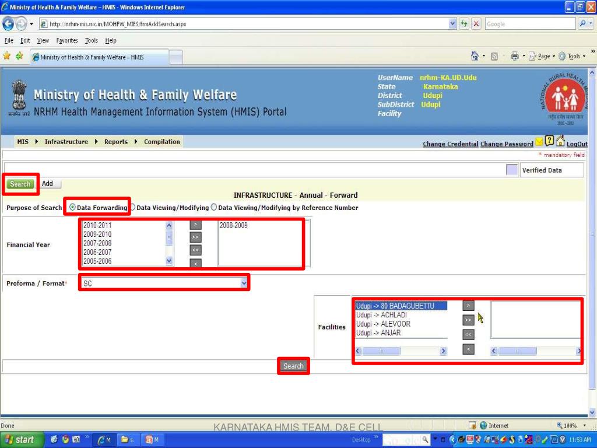Open the Home button dropdown arrow
The image size is (597, 448).
483,56
